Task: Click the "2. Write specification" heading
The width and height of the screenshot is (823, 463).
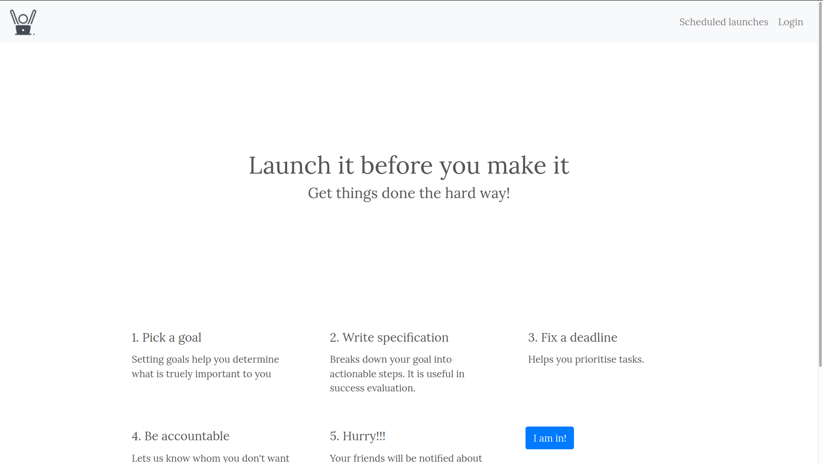Action: [389, 338]
